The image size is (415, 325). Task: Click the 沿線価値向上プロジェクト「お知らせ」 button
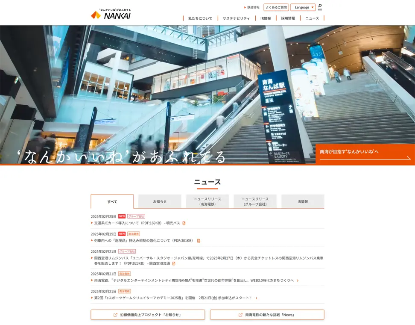pyautogui.click(x=148, y=315)
